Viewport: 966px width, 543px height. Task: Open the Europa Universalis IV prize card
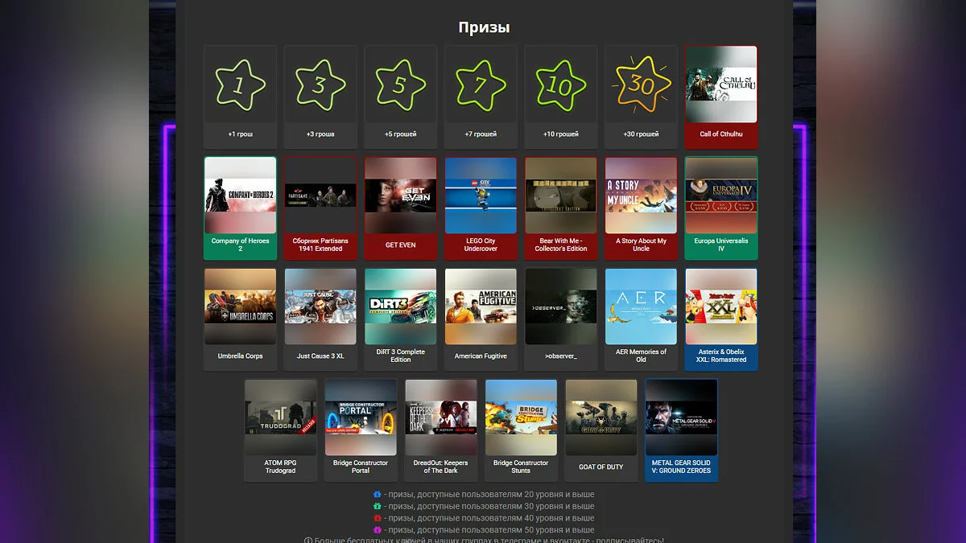coord(721,208)
